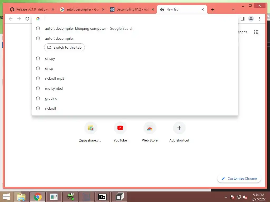Open the document viewer taskbar app
270x202 pixels.
point(54,197)
